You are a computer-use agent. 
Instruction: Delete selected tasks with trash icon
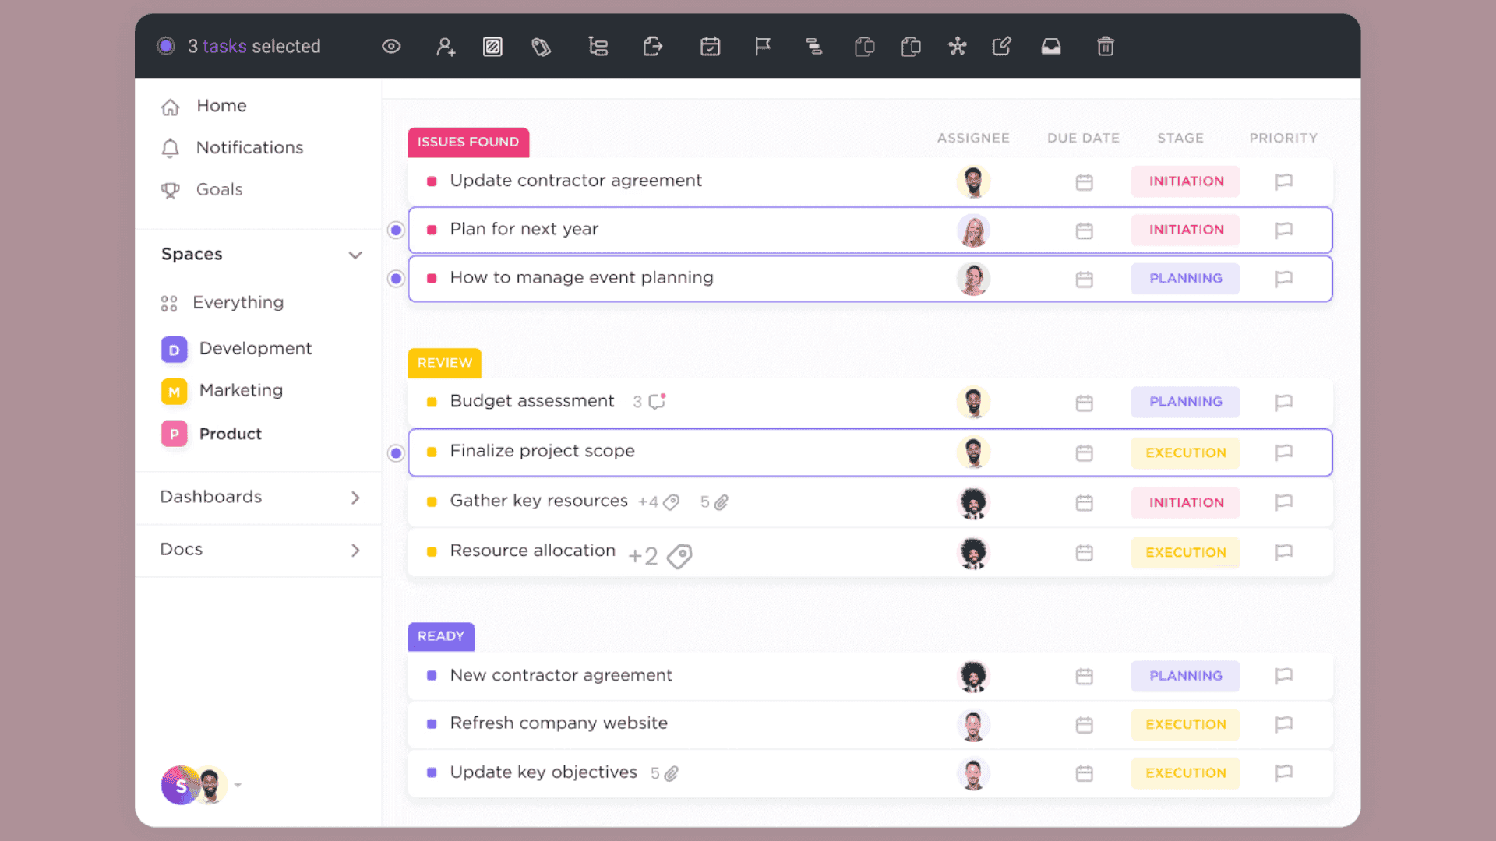[1105, 47]
